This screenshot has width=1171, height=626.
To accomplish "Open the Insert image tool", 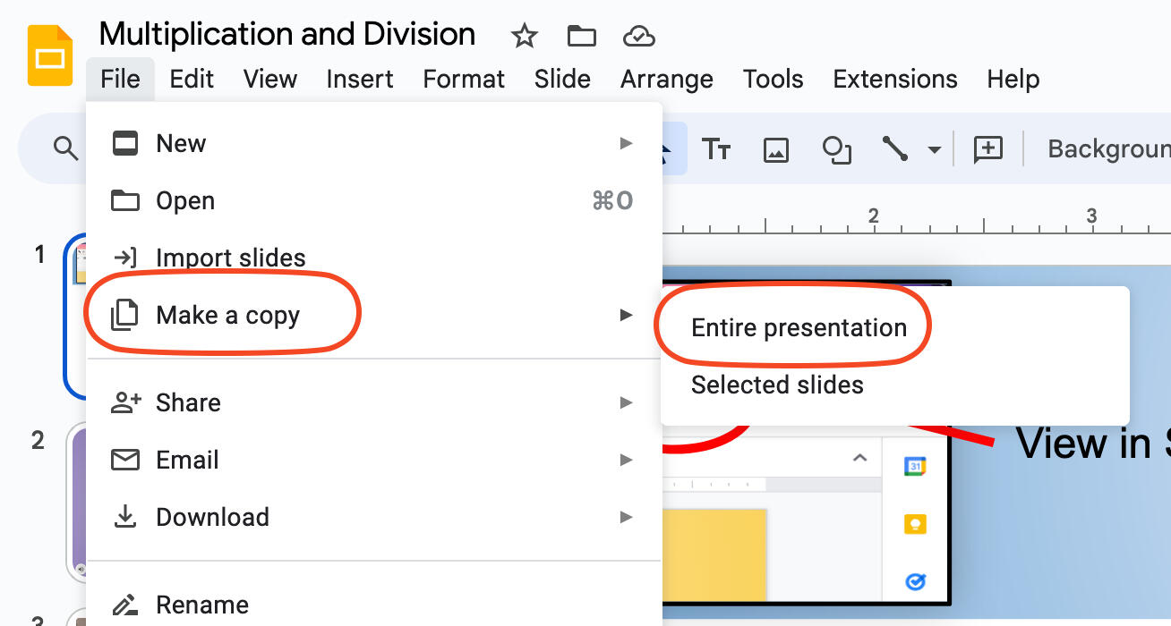I will pyautogui.click(x=775, y=148).
